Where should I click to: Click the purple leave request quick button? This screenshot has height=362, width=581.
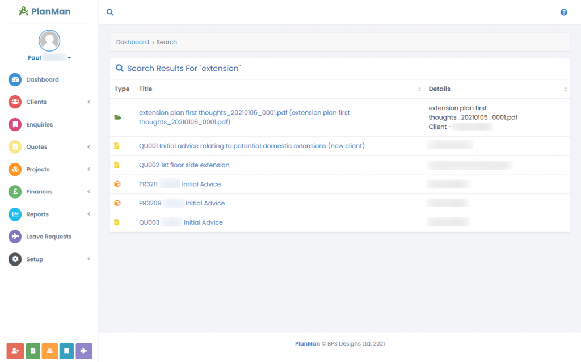click(84, 351)
